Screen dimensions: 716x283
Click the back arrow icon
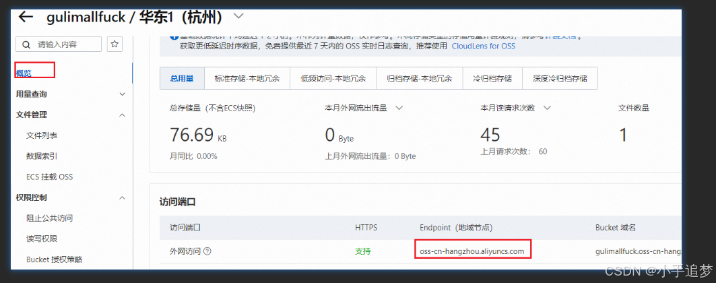(x=26, y=17)
